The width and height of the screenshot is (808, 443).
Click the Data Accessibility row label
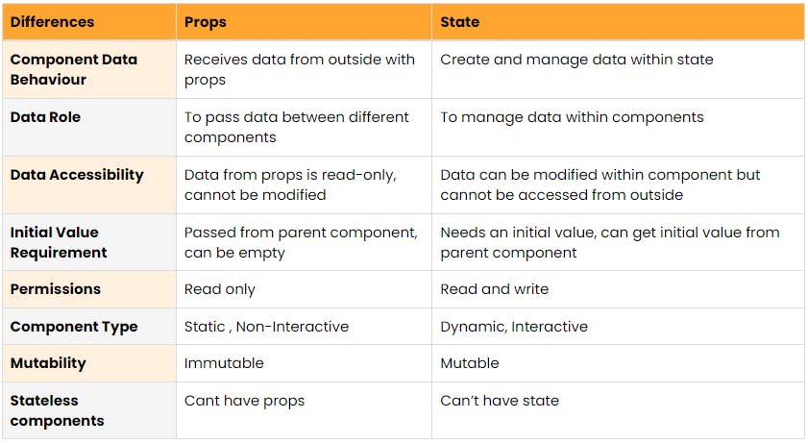pos(77,175)
